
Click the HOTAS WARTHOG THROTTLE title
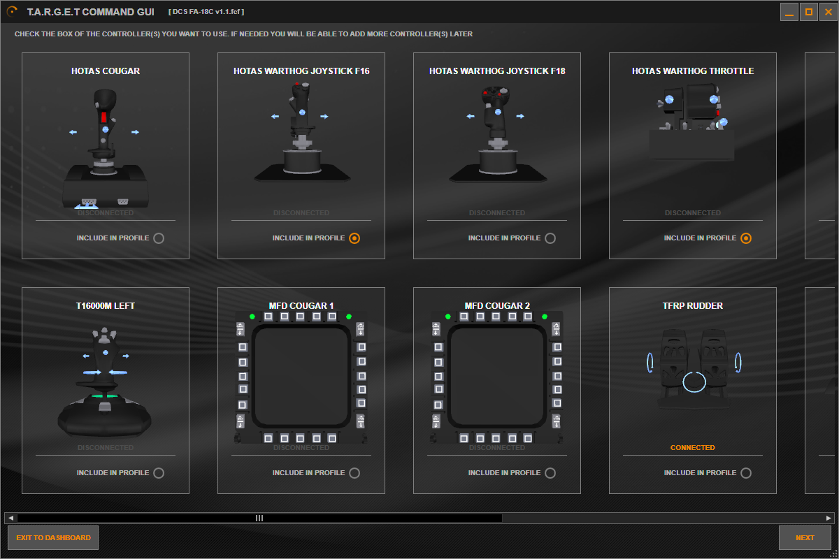pyautogui.click(x=693, y=71)
